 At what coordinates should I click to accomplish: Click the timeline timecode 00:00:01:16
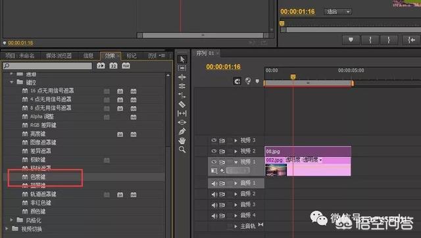(224, 67)
